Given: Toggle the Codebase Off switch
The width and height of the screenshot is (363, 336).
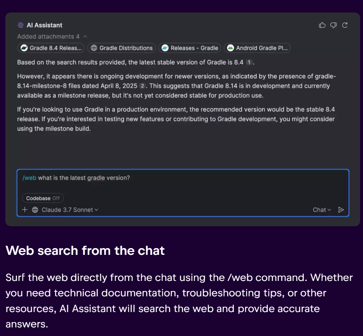Looking at the screenshot, I should click(x=43, y=198).
